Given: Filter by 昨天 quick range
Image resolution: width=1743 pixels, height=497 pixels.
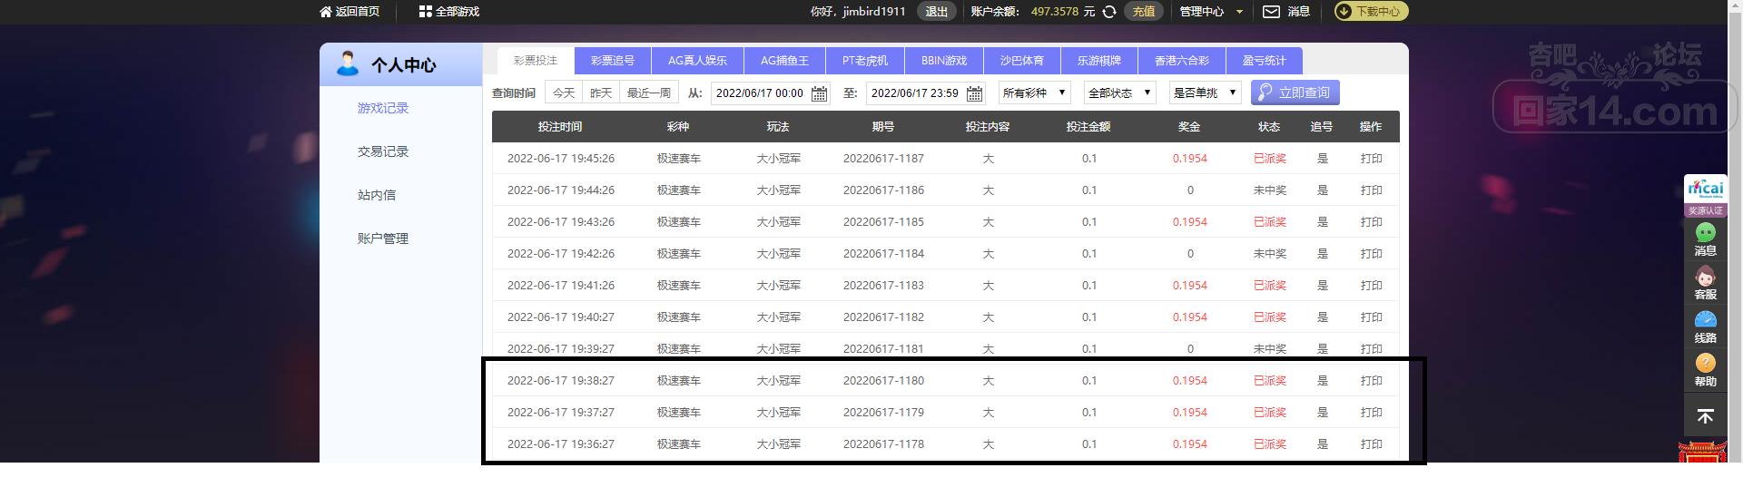Looking at the screenshot, I should [x=601, y=93].
